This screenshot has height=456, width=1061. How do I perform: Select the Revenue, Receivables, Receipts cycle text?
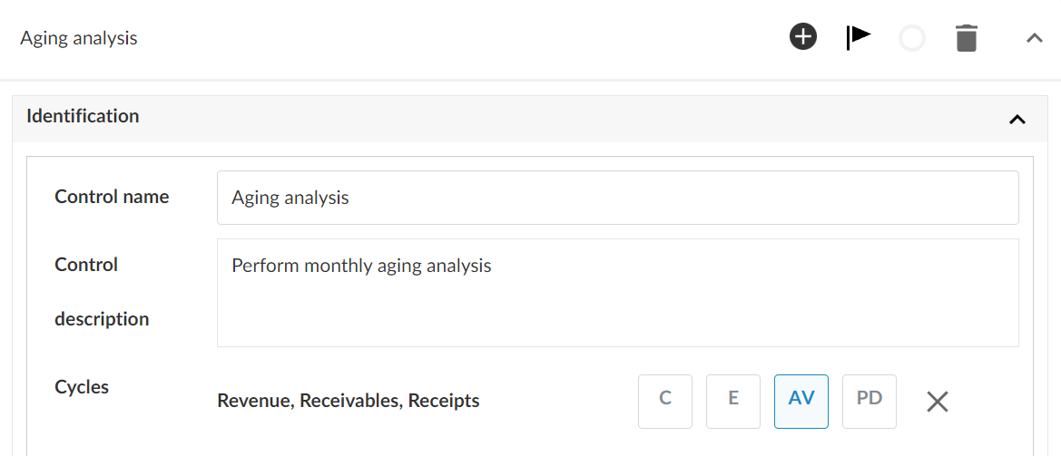click(x=349, y=401)
